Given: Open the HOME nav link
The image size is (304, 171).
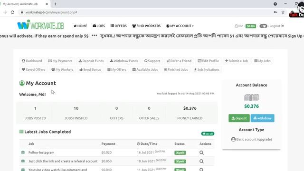Looking at the screenshot, I should pos(80,26).
